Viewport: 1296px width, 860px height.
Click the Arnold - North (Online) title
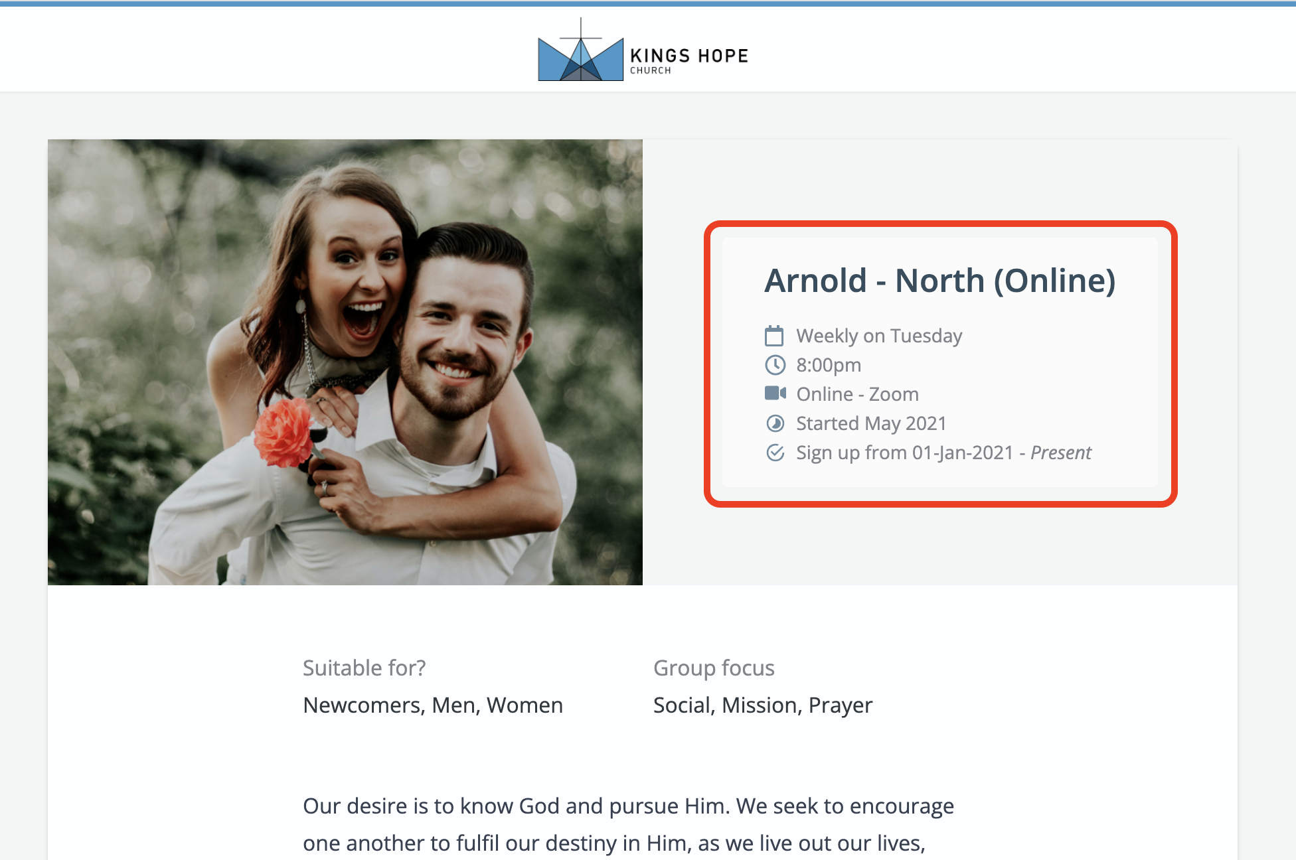tap(939, 281)
